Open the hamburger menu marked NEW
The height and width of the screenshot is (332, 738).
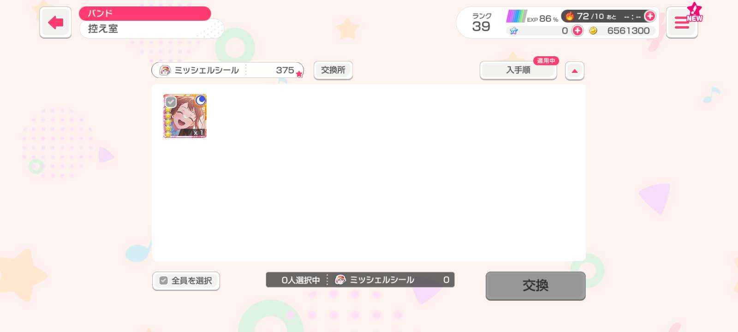(682, 22)
